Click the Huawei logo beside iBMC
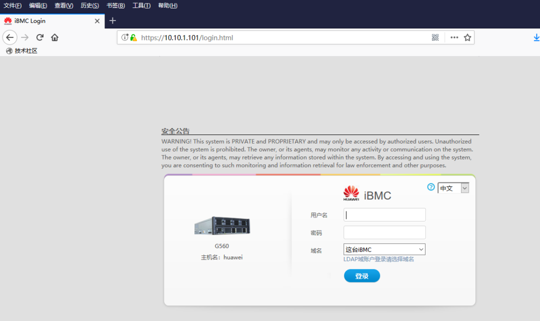 (351, 193)
